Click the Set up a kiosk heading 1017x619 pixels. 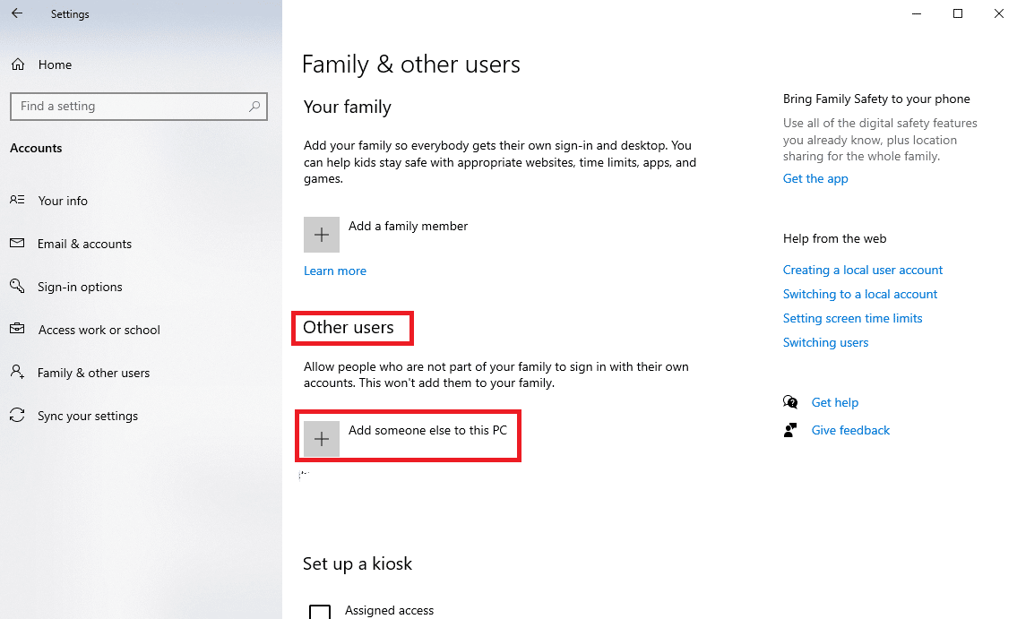[358, 563]
